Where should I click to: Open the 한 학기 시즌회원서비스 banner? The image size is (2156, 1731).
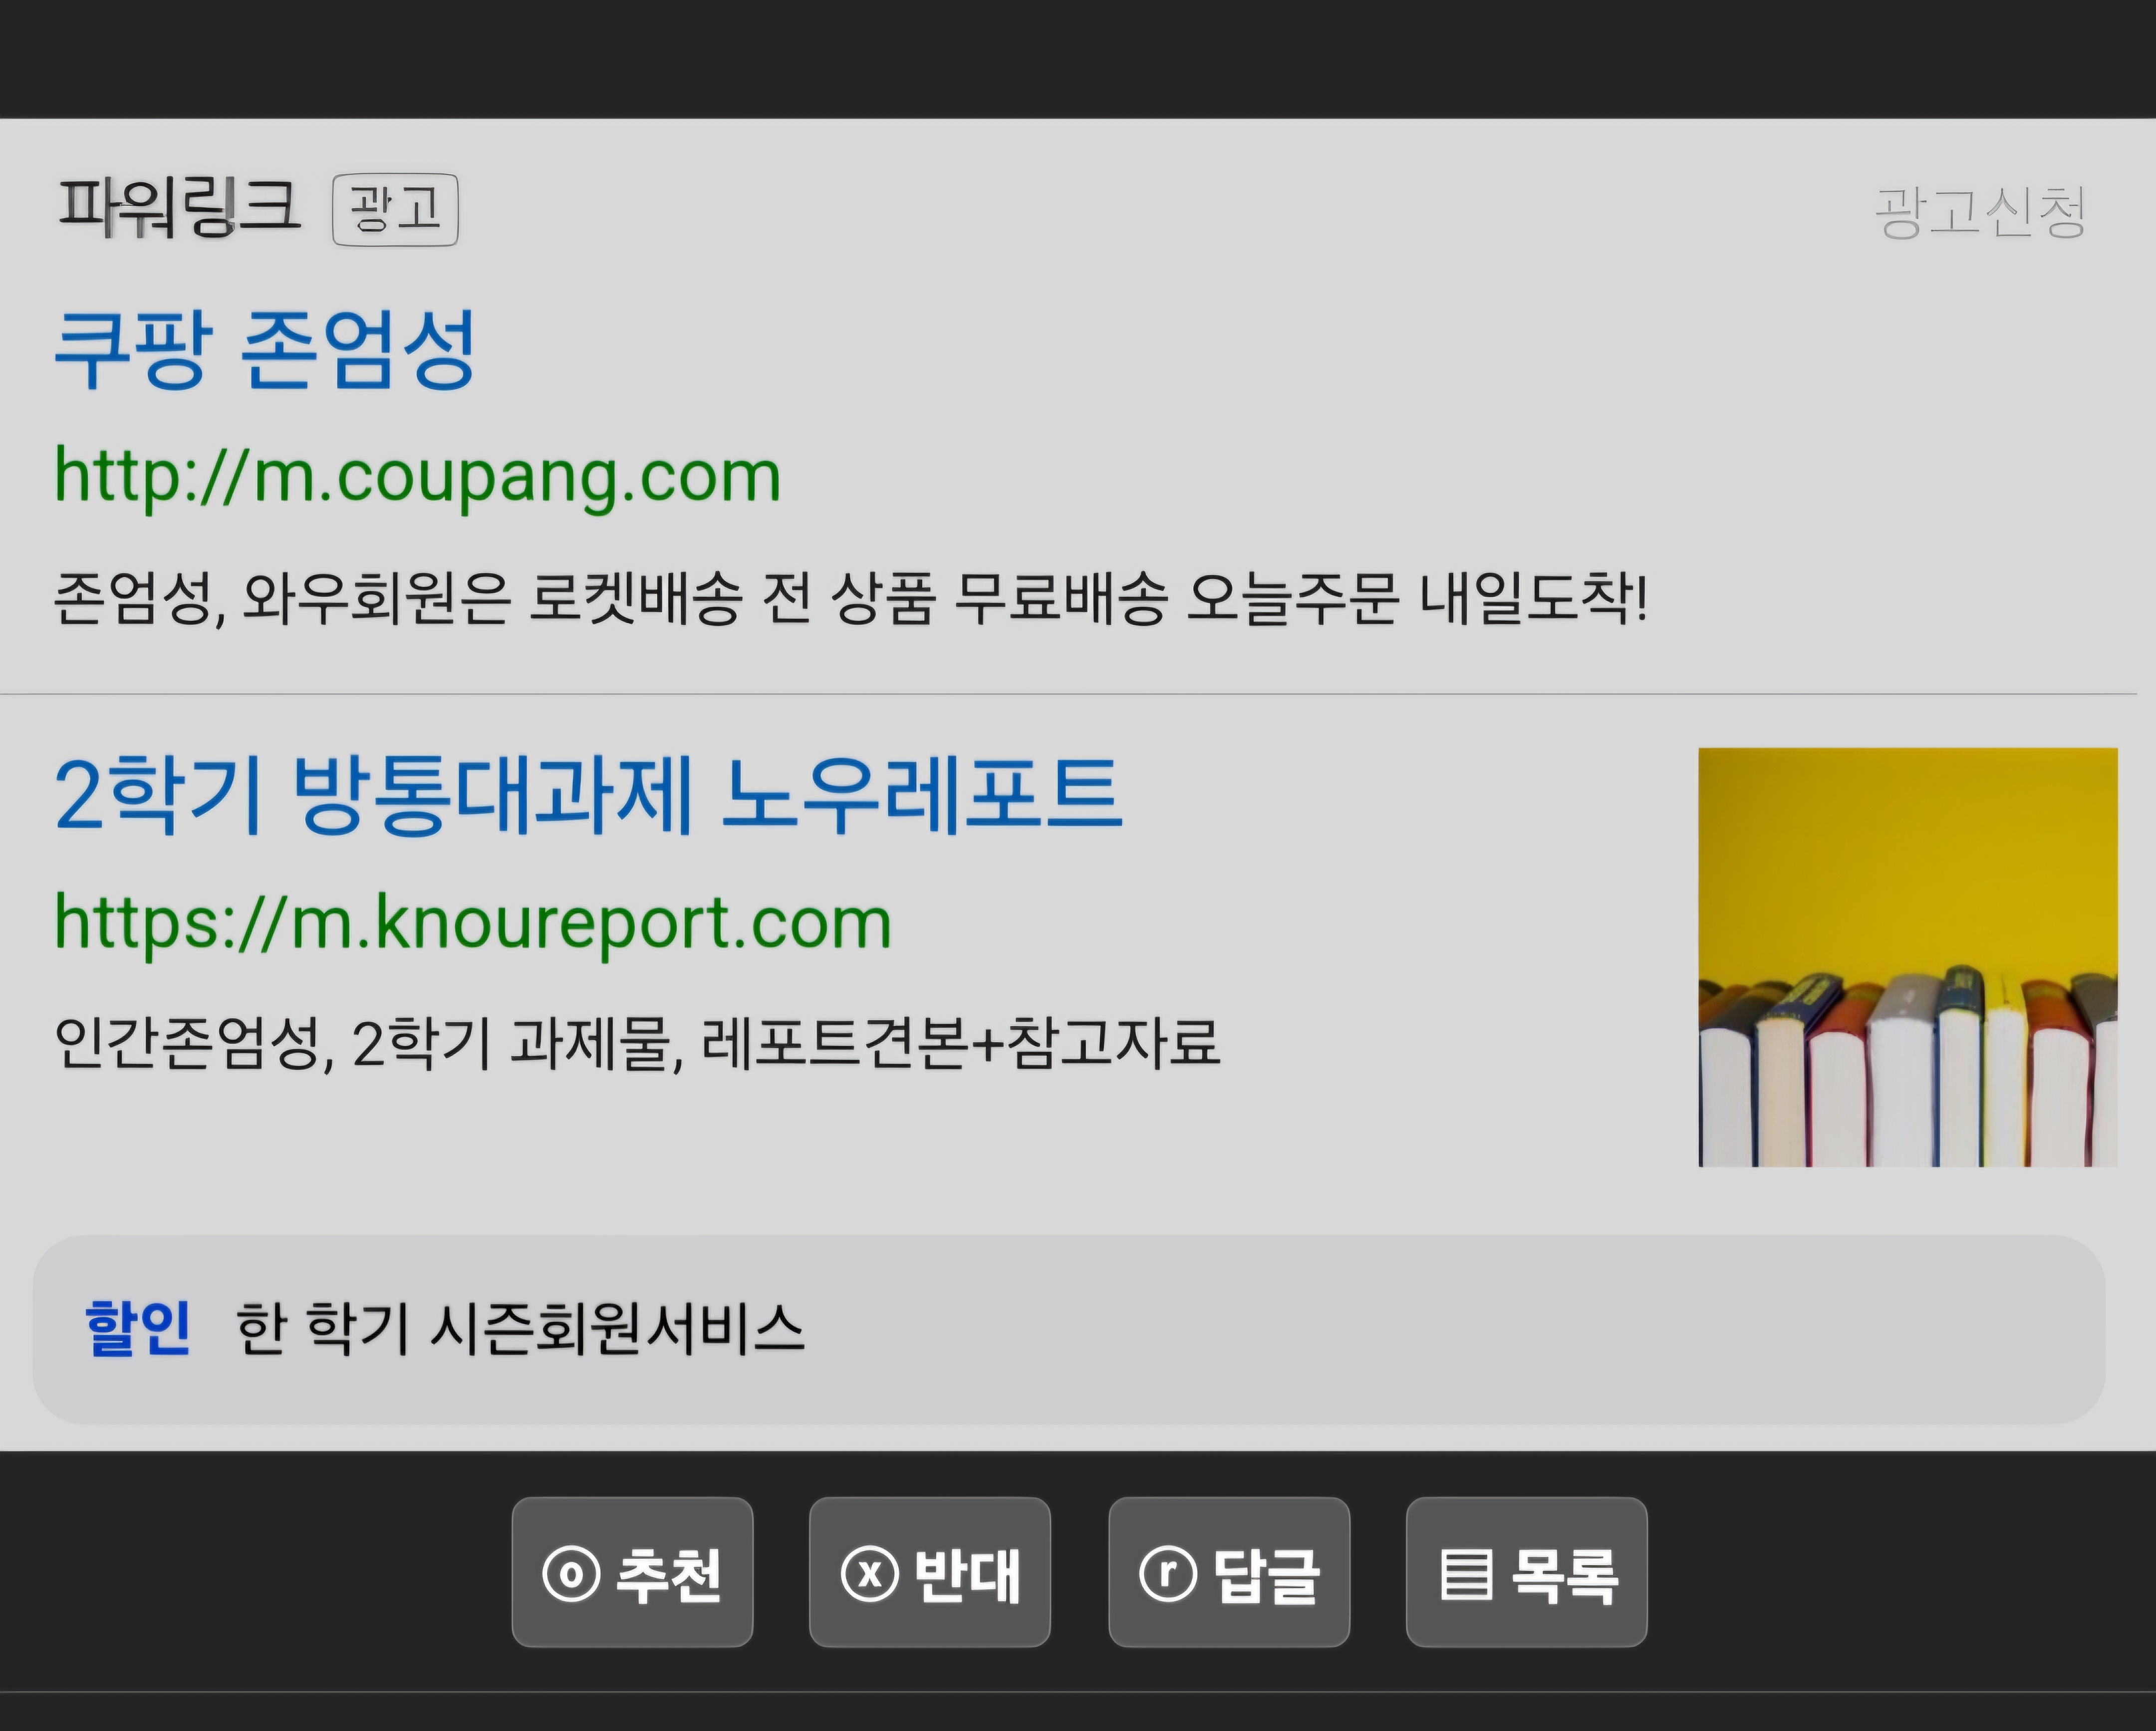point(1069,1330)
